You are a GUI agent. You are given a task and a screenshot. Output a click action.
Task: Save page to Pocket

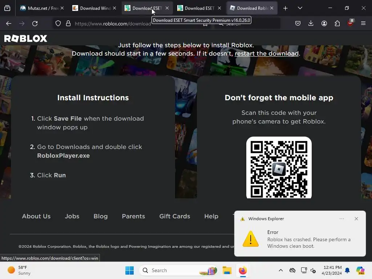[x=298, y=23]
